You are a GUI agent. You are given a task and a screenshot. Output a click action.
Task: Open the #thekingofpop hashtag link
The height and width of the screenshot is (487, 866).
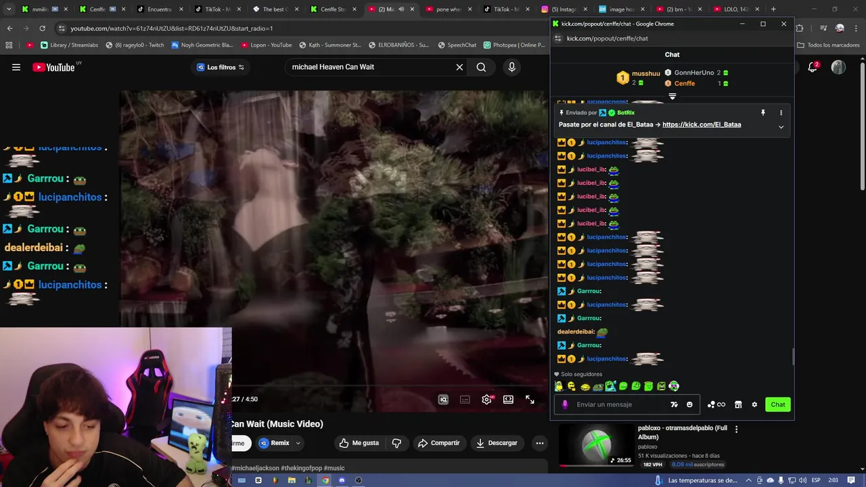(x=301, y=468)
